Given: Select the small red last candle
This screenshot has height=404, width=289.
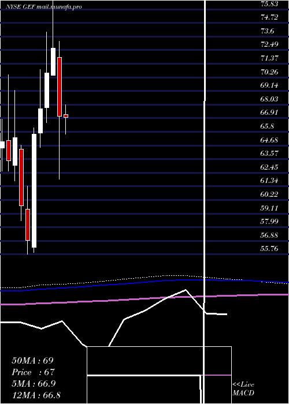Looking at the screenshot, I should (66, 116).
